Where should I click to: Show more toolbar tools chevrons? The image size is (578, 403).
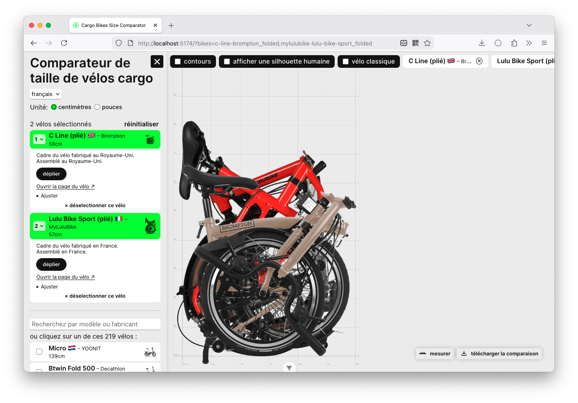[x=529, y=43]
